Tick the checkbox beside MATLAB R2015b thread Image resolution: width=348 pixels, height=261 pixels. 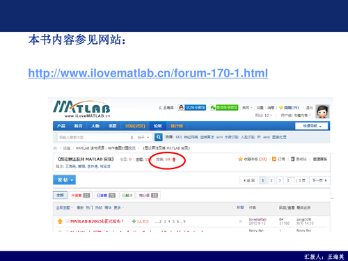click(68, 221)
